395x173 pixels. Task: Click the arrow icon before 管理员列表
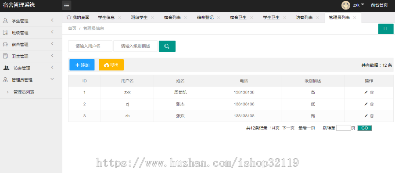pos(7,92)
